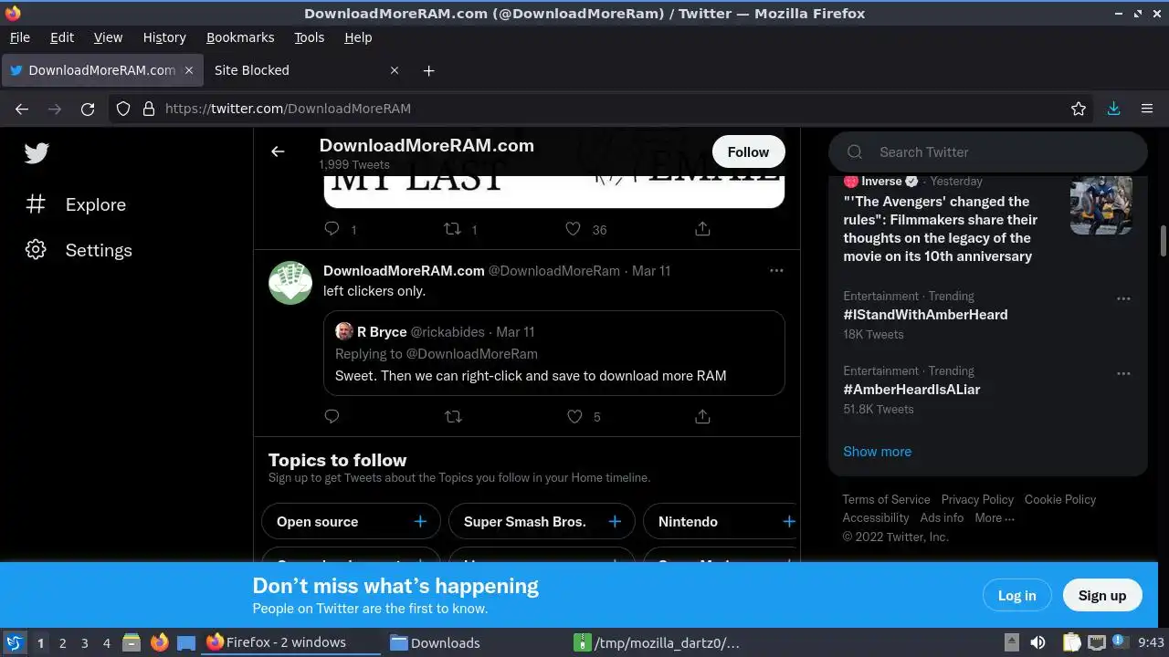The width and height of the screenshot is (1169, 657).
Task: Click the page vertical scrollbar thumb
Action: click(1164, 241)
